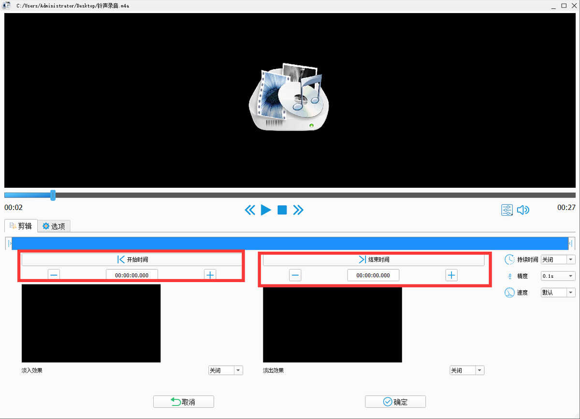Click the playback seek bar handle

pos(53,195)
